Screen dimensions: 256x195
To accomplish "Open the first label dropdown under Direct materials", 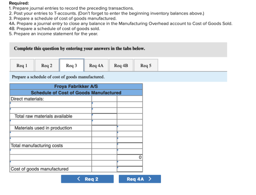I will click(51, 105).
